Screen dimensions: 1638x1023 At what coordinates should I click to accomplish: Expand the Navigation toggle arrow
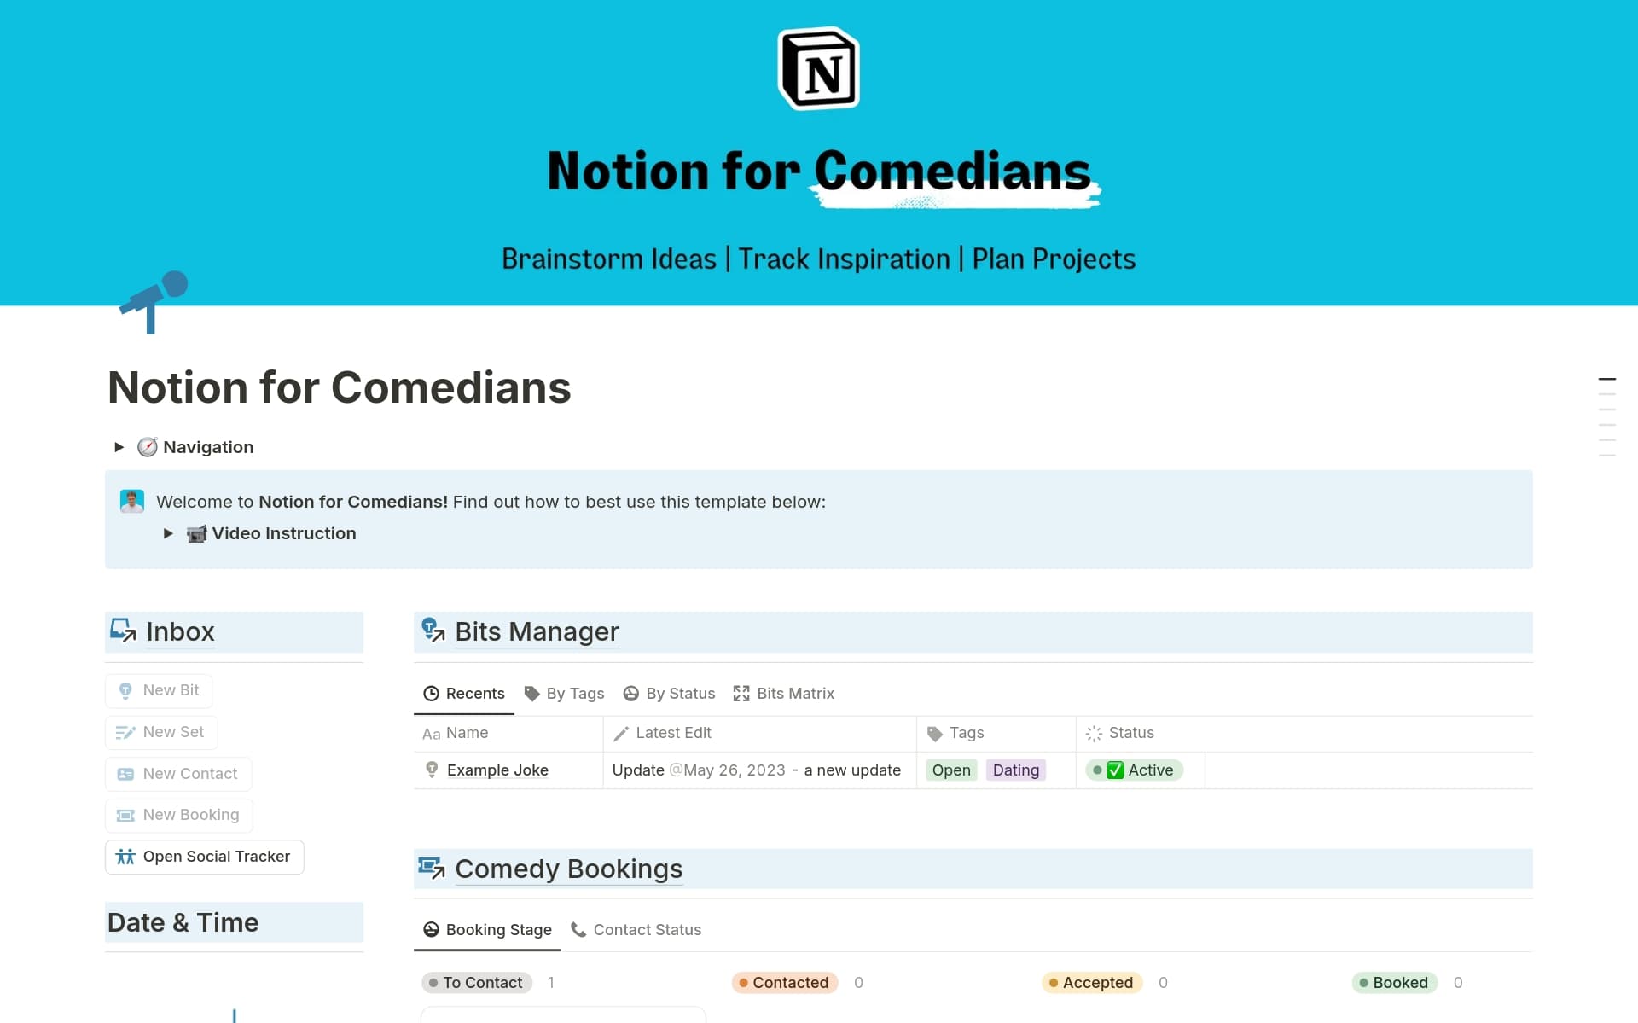click(119, 447)
